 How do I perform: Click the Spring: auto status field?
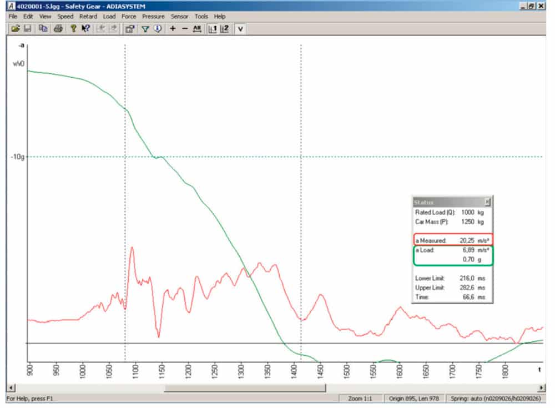click(496, 399)
